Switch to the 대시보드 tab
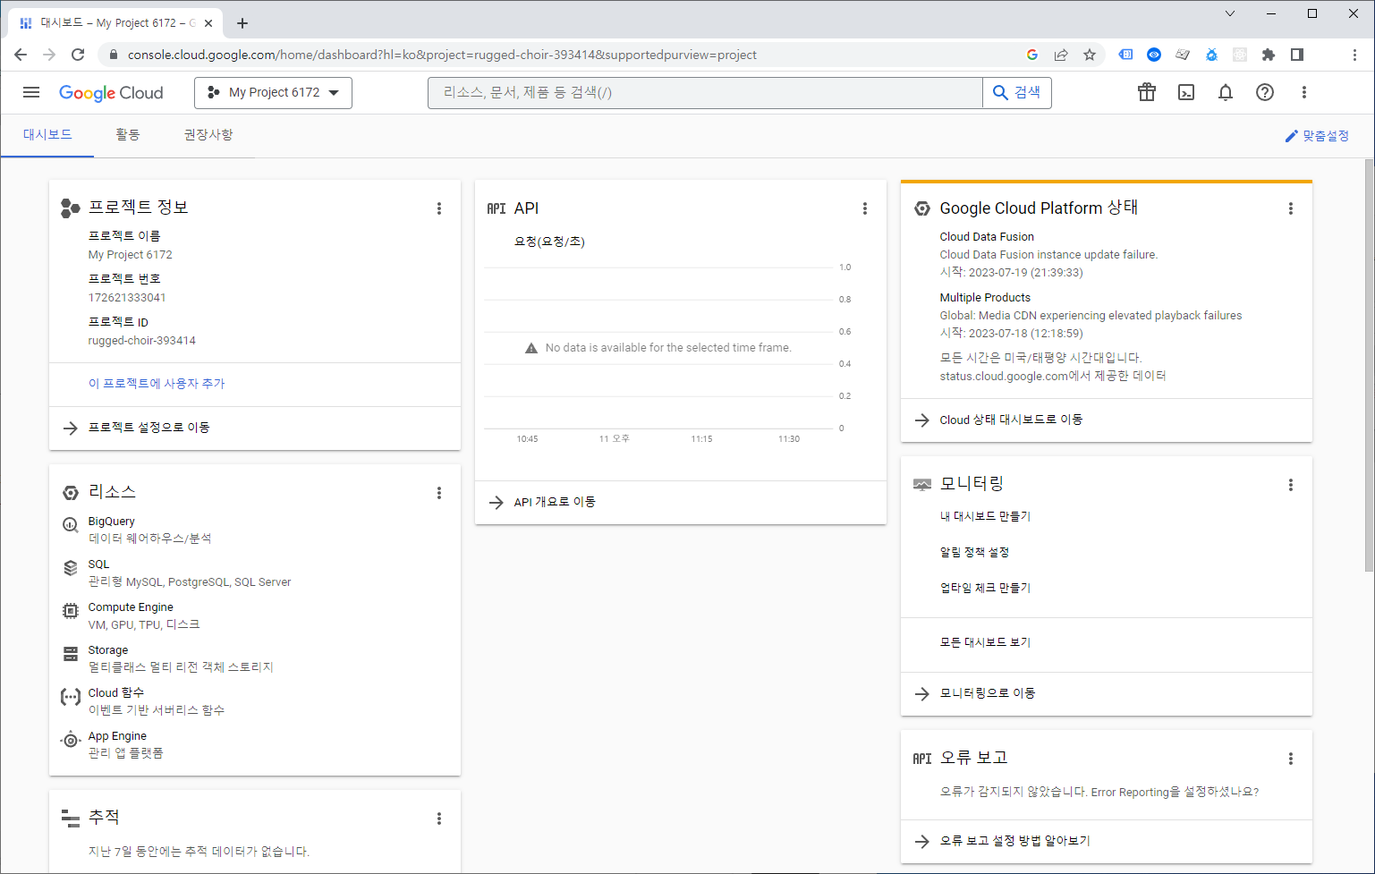 tap(47, 135)
